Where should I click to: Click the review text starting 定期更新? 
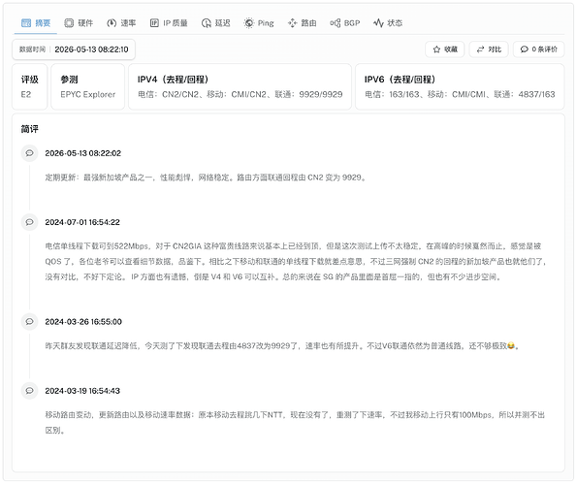206,178
